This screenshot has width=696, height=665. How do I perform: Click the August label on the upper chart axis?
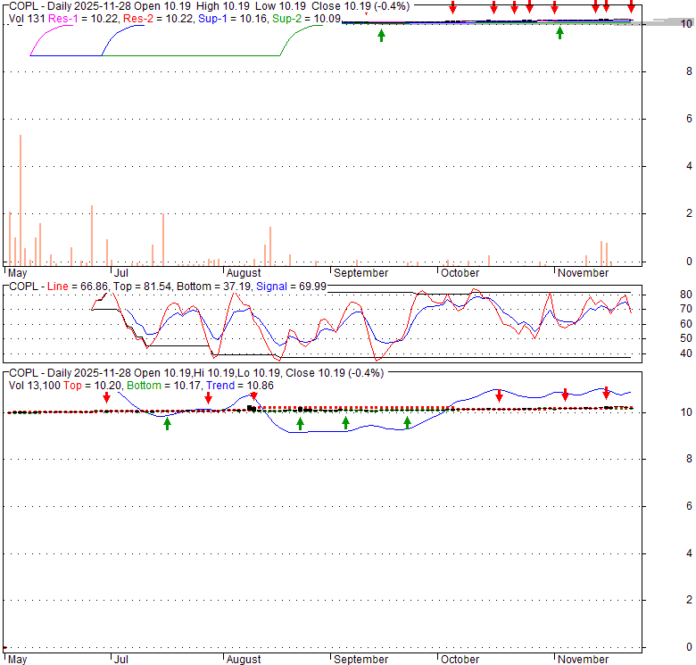coord(244,272)
